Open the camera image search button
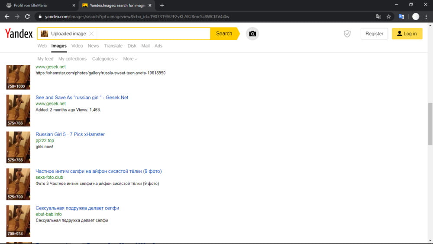This screenshot has width=433, height=244. click(x=252, y=34)
